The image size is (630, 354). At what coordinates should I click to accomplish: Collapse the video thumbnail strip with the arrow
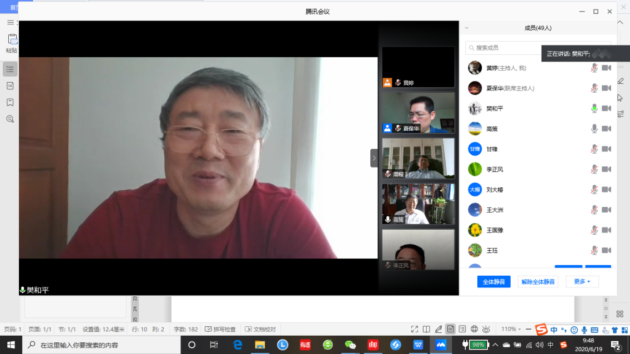(x=374, y=158)
